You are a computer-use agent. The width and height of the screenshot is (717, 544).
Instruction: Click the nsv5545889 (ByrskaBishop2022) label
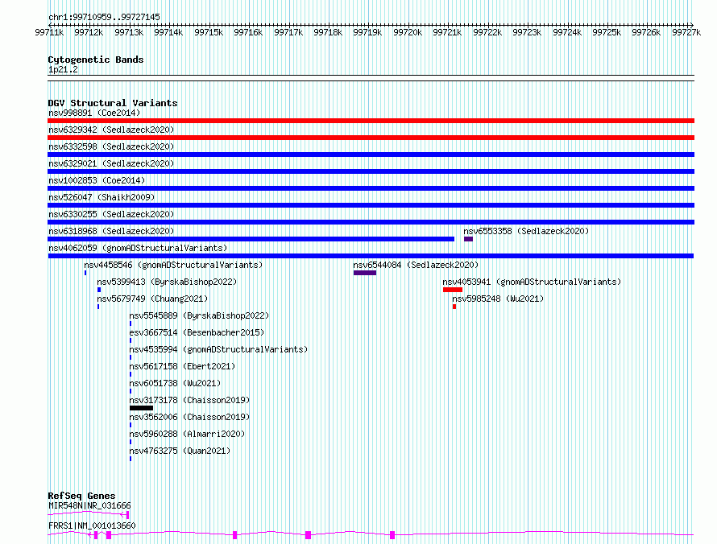(x=199, y=315)
